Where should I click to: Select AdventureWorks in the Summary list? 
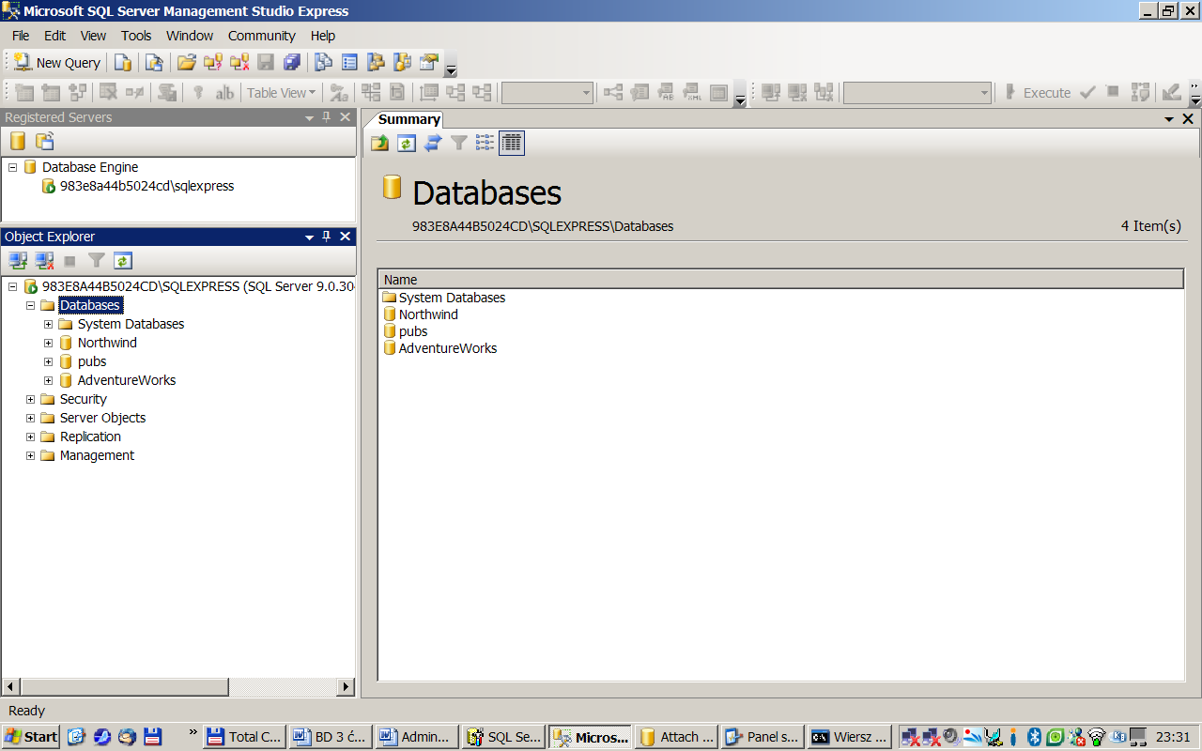448,348
